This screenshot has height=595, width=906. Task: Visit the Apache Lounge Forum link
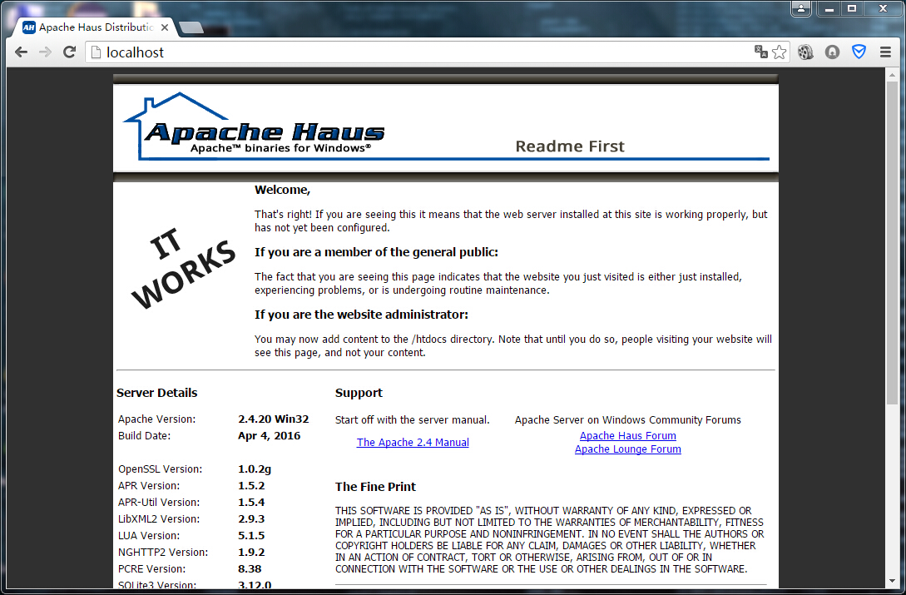(x=627, y=449)
